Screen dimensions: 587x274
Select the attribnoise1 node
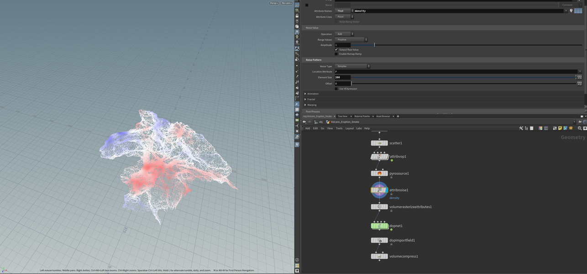(x=379, y=190)
